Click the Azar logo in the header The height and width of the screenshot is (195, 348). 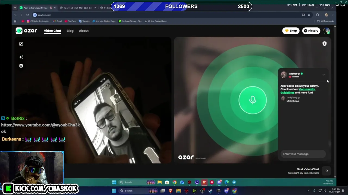pos(26,31)
